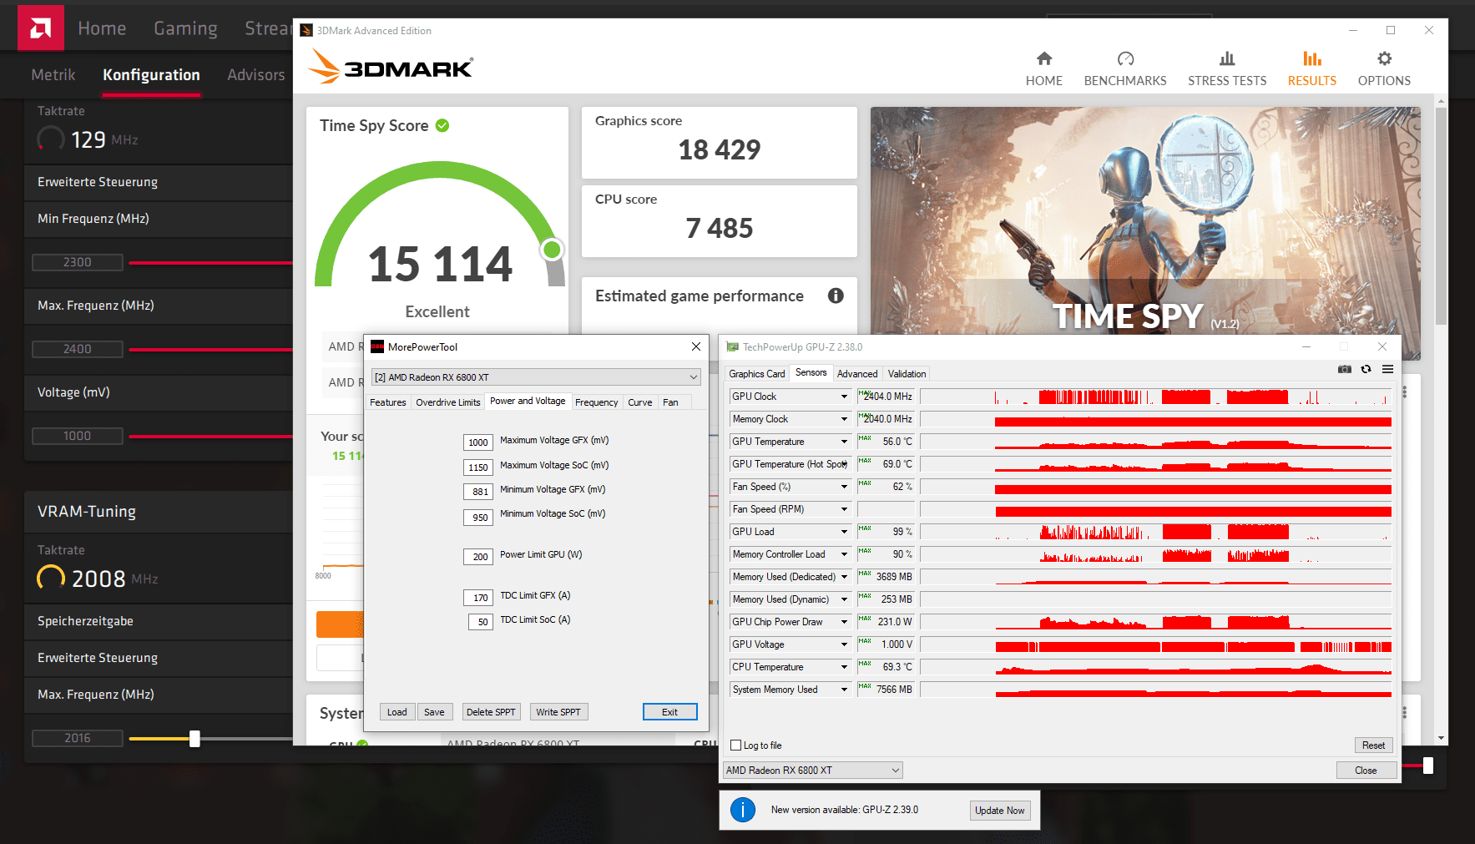Click Delete SPPT in MorePowerTool
1475x844 pixels.
tap(491, 712)
